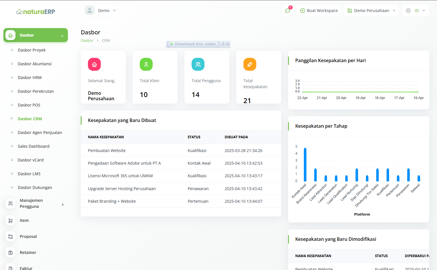Open Dasbor Proyek in sidebar
This screenshot has width=437, height=270.
(x=32, y=50)
